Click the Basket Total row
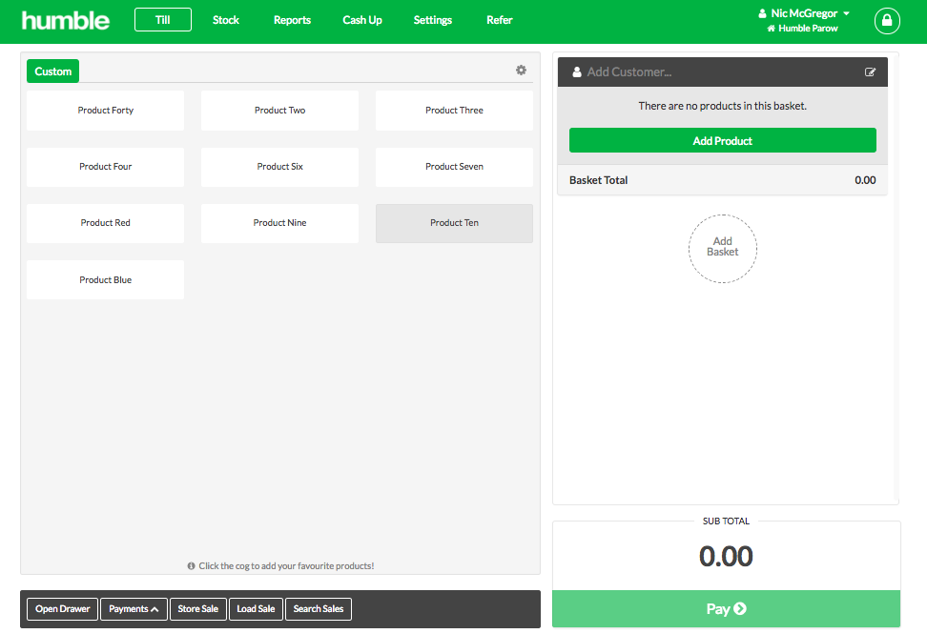This screenshot has width=927, height=634. coord(723,180)
